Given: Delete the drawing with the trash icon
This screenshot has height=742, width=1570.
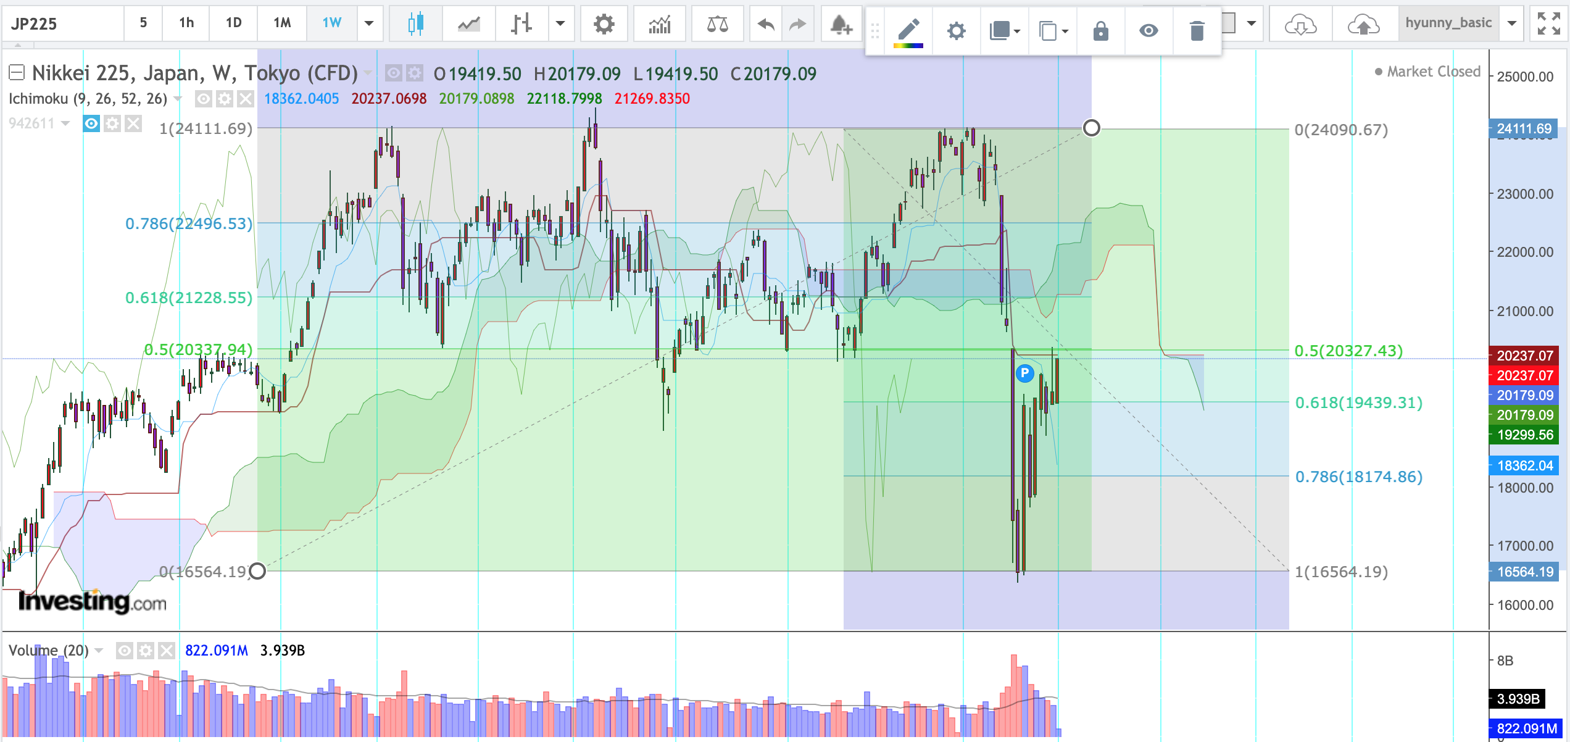Looking at the screenshot, I should (x=1197, y=30).
